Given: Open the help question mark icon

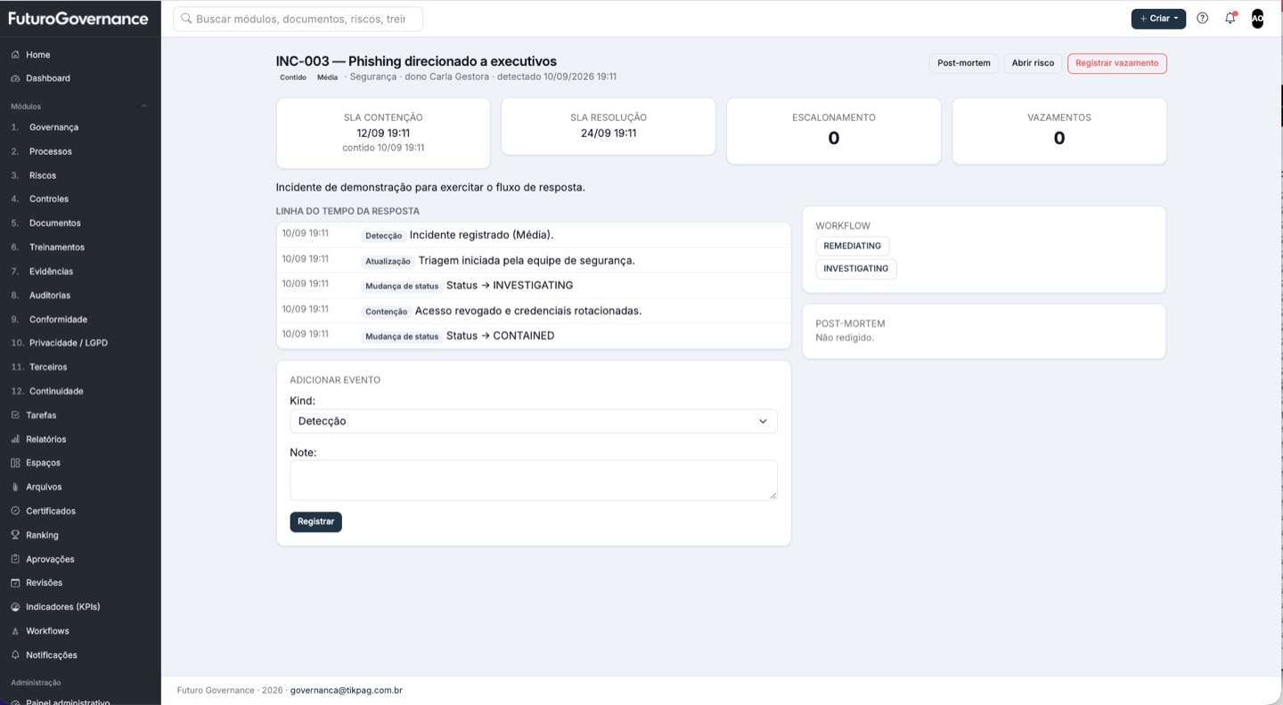Looking at the screenshot, I should pos(1203,18).
